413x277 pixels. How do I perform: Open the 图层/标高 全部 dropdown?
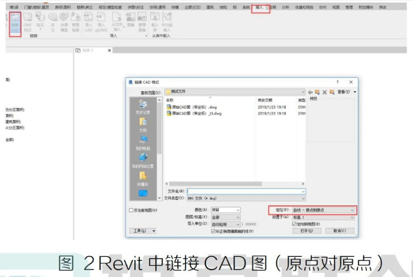pos(225,217)
